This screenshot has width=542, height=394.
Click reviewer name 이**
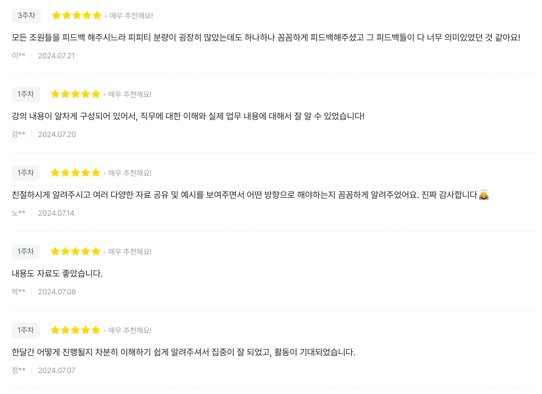(18, 56)
